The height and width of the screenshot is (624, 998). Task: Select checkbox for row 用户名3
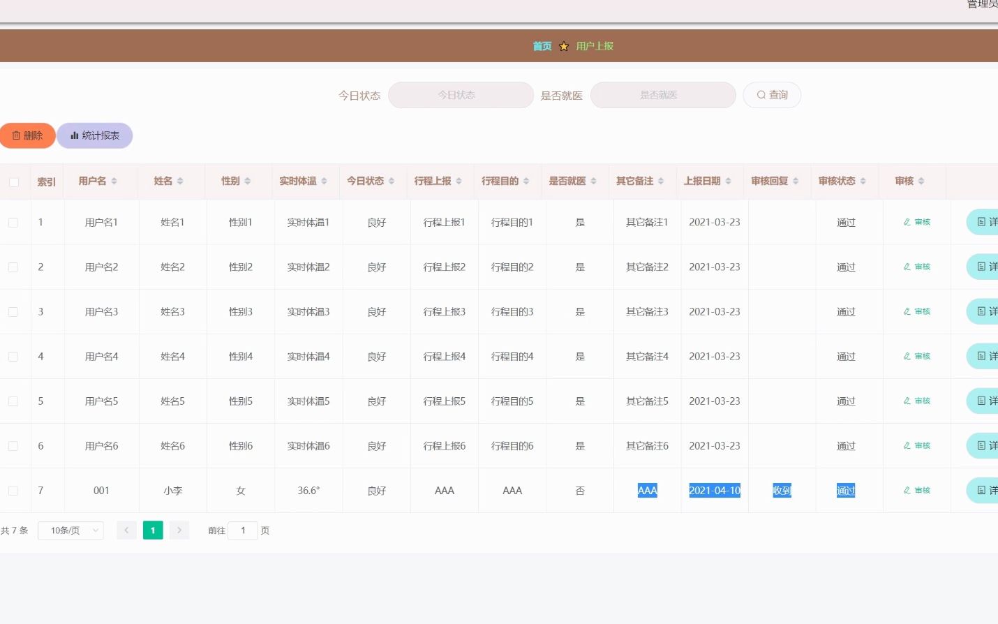point(13,312)
